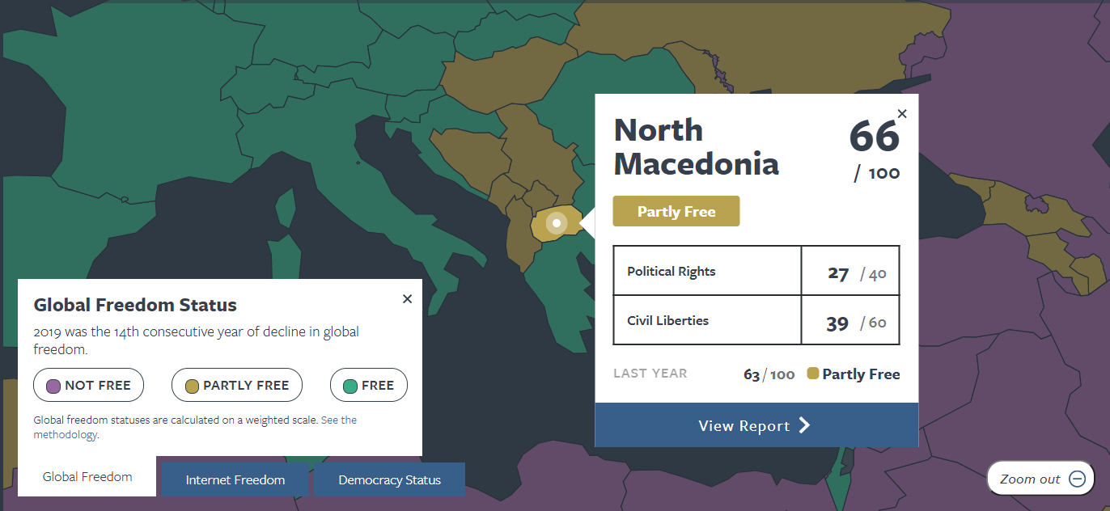Close the North Macedonia info card

[902, 114]
